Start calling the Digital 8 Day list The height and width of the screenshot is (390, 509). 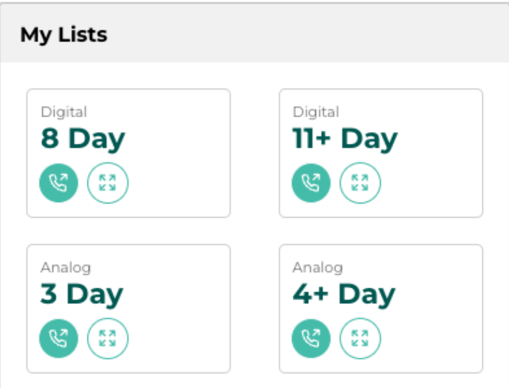(59, 183)
